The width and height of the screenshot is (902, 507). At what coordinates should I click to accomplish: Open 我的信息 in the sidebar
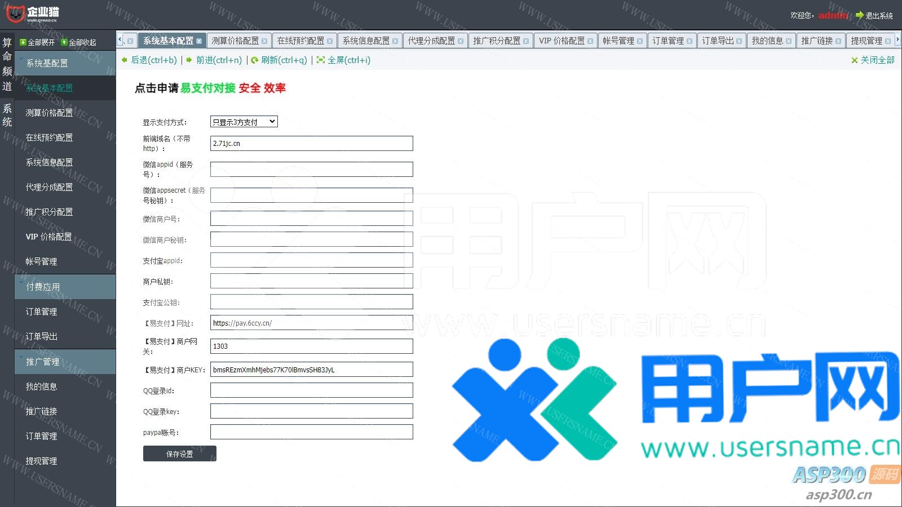tap(65, 386)
